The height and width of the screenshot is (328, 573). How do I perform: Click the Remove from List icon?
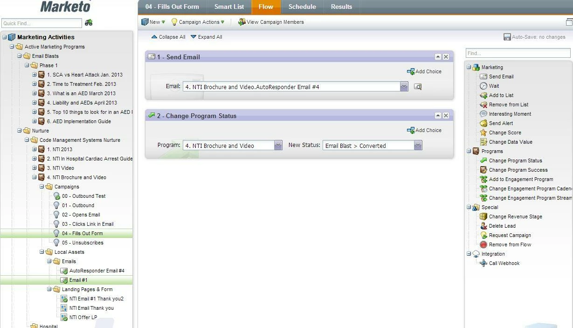tap(483, 105)
